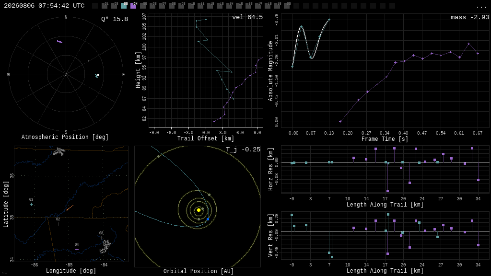
Task: Click the Z zenith label on polar plot
Action: point(66,74)
